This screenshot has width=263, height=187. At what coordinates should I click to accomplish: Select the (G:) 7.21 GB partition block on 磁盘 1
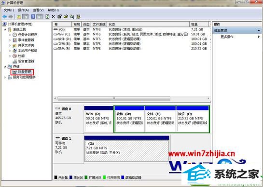point(126,149)
